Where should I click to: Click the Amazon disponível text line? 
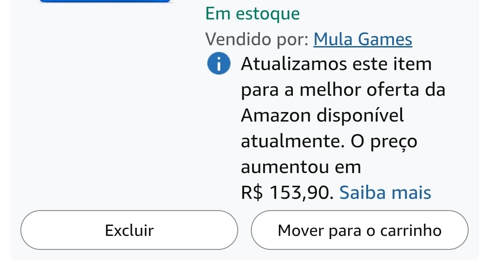point(322,115)
